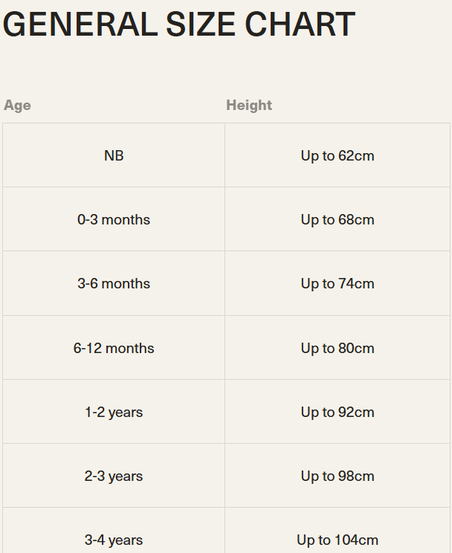This screenshot has height=553, width=452.
Task: Select the 3-4 years age cell
Action: pyautogui.click(x=114, y=540)
